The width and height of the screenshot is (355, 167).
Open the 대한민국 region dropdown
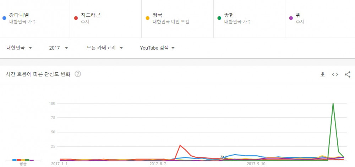point(19,48)
